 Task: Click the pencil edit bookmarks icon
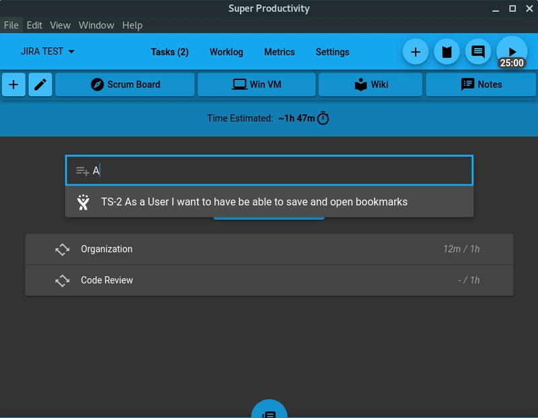(x=40, y=85)
